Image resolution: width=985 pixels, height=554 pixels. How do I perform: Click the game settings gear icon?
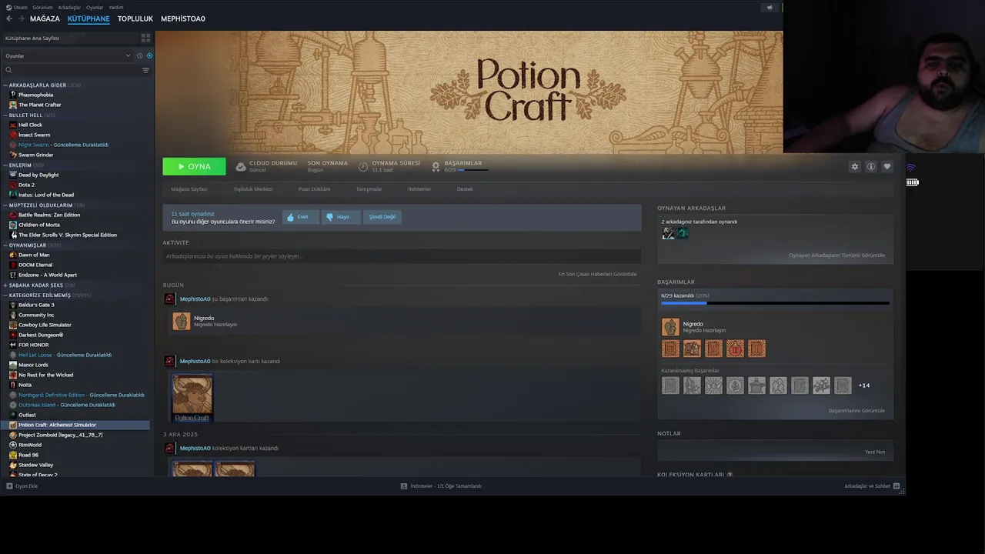click(x=854, y=166)
